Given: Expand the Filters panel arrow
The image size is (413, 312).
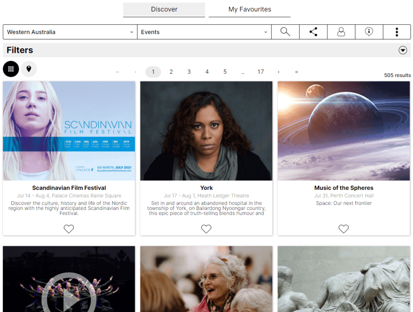Looking at the screenshot, I should coord(403,50).
